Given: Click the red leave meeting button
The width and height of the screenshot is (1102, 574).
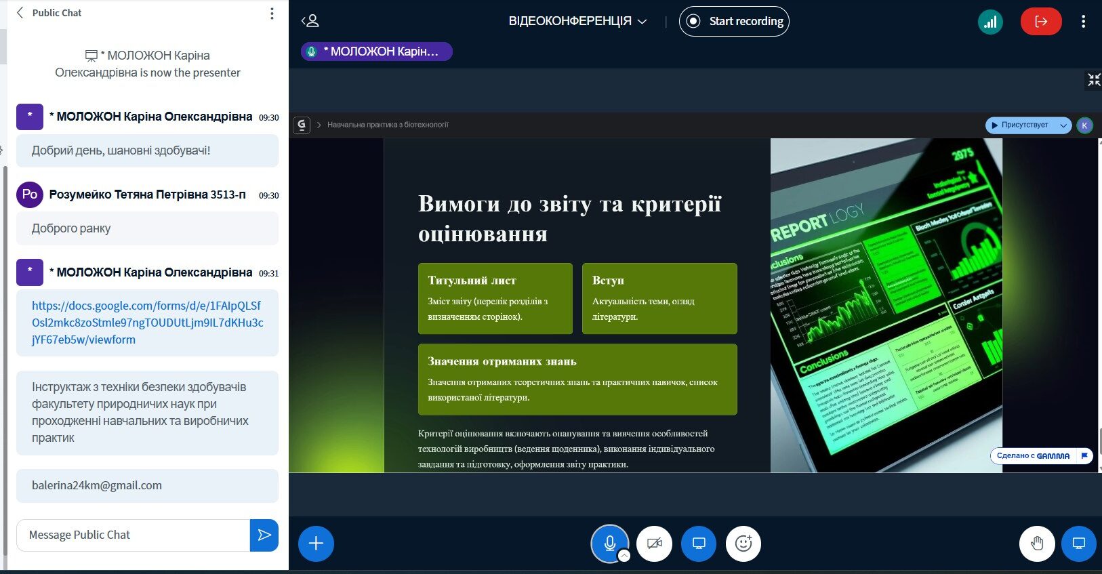Looking at the screenshot, I should coord(1040,22).
